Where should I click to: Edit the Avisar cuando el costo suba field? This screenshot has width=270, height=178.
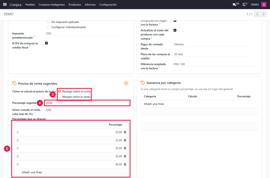click(x=87, y=110)
